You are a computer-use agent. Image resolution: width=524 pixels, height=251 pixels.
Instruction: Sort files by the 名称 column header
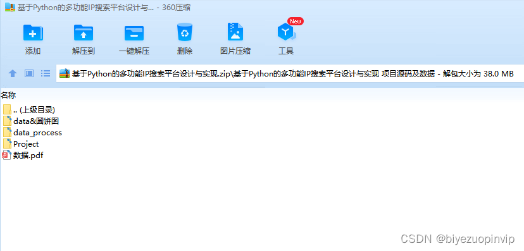(8, 95)
